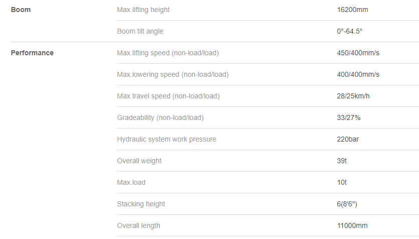Select the Performance section heading
The image size is (419, 239).
tap(32, 53)
